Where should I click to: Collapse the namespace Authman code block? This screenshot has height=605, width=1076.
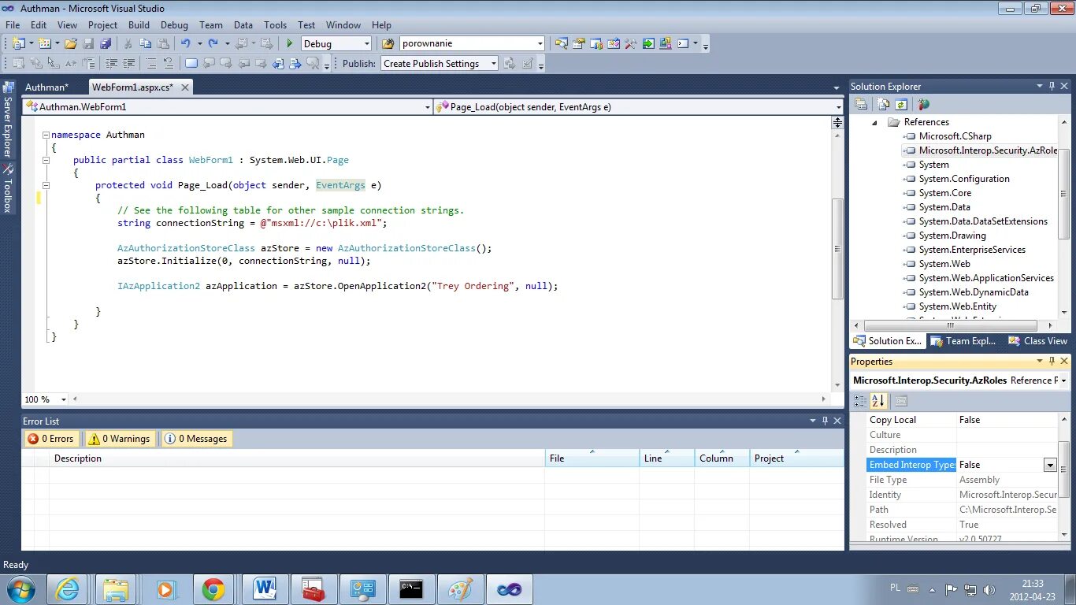46,135
